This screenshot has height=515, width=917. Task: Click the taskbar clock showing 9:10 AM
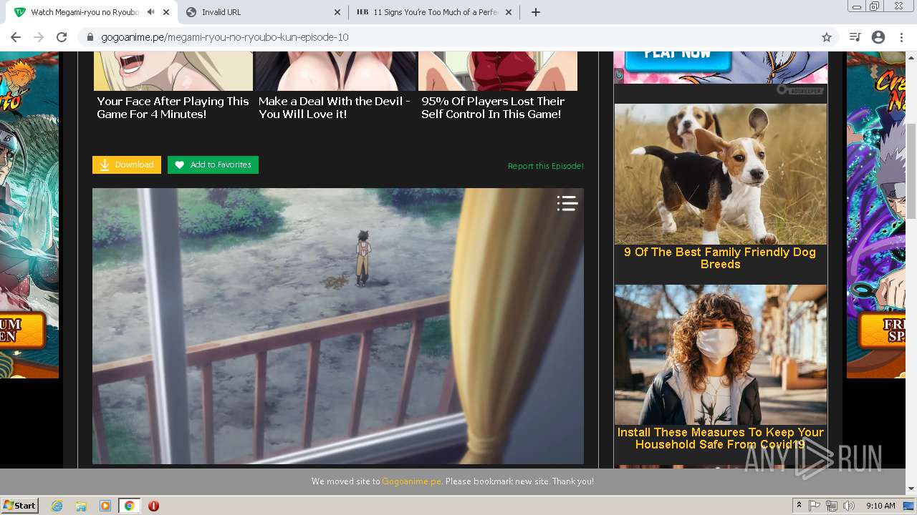[x=880, y=506]
